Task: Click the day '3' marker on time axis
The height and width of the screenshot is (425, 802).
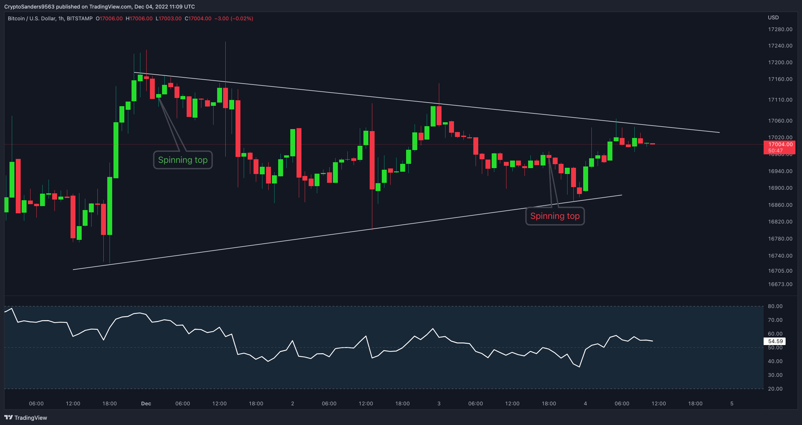Action: (439, 403)
